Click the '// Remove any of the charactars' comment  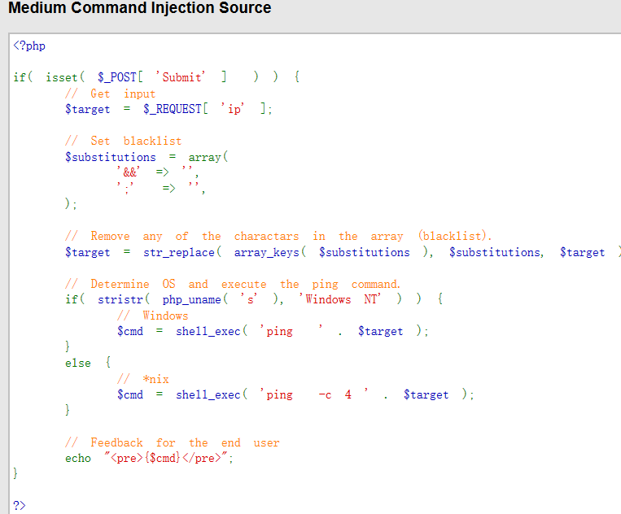coord(278,236)
